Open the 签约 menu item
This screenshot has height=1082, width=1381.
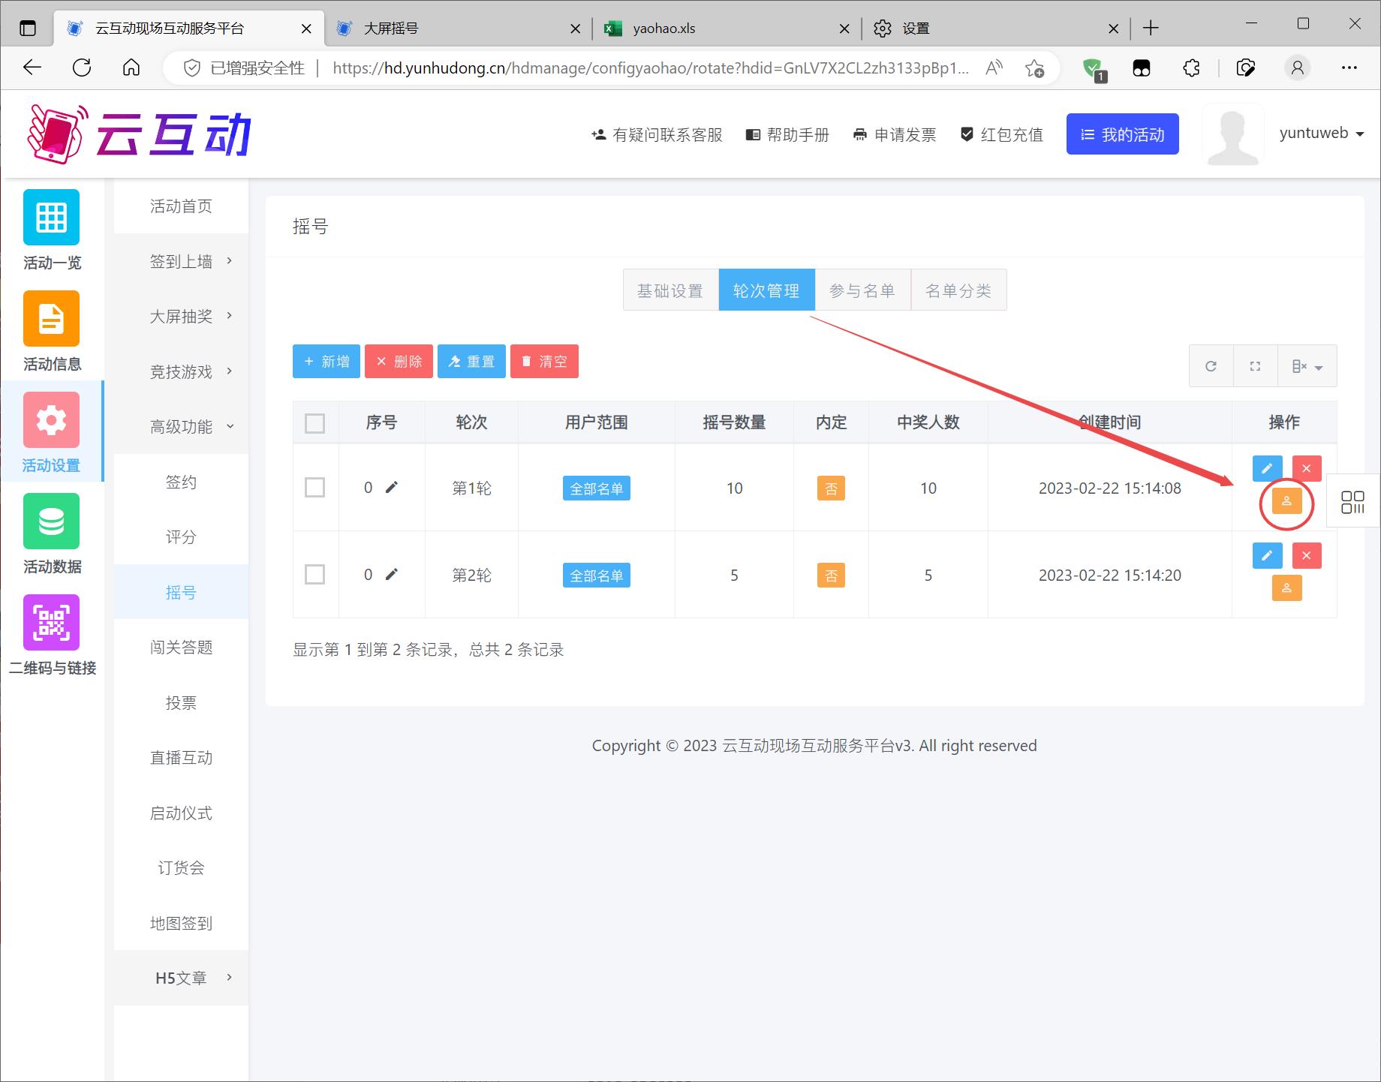[181, 482]
